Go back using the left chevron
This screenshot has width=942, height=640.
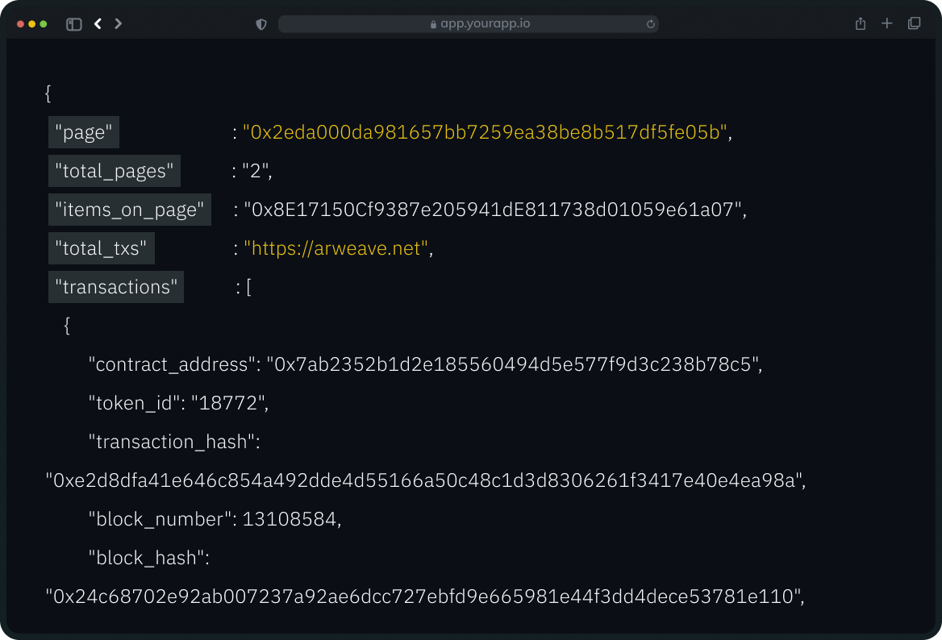coord(98,24)
